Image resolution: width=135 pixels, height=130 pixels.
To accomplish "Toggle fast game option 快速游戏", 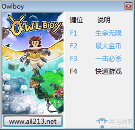I will pos(109,71).
